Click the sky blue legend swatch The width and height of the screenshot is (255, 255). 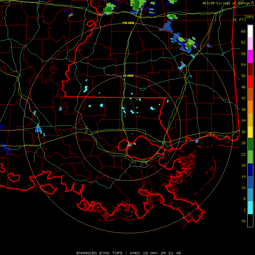click(250, 195)
